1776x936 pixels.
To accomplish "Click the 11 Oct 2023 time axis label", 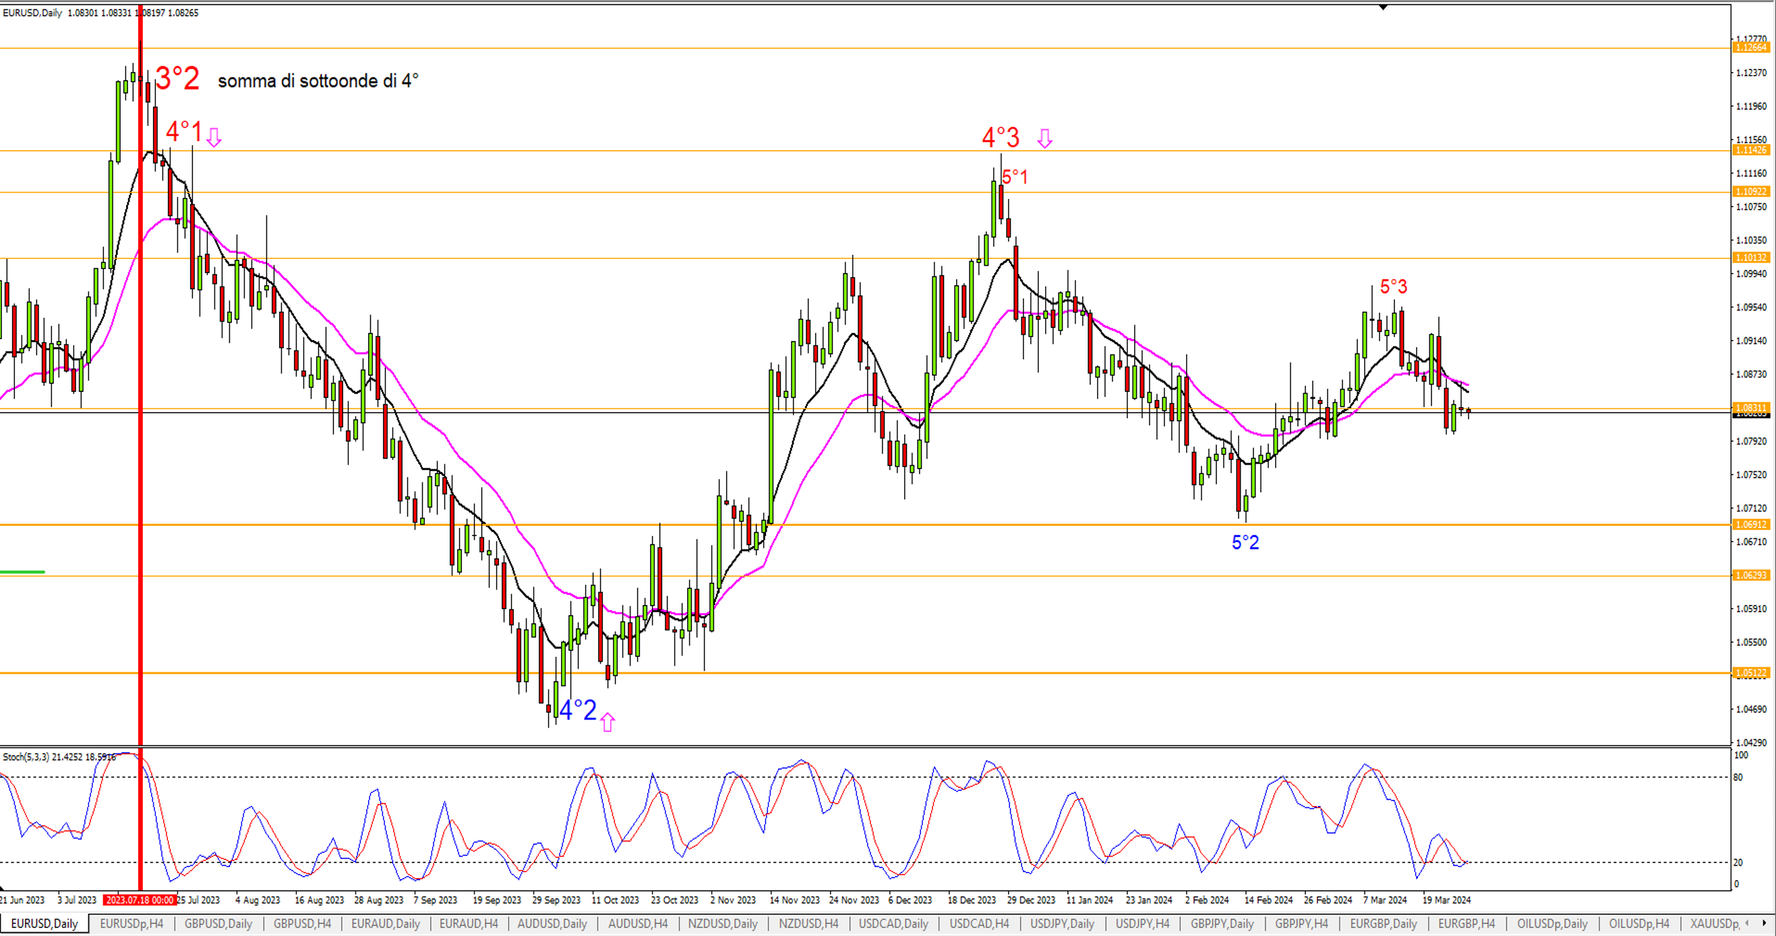I will click(615, 900).
